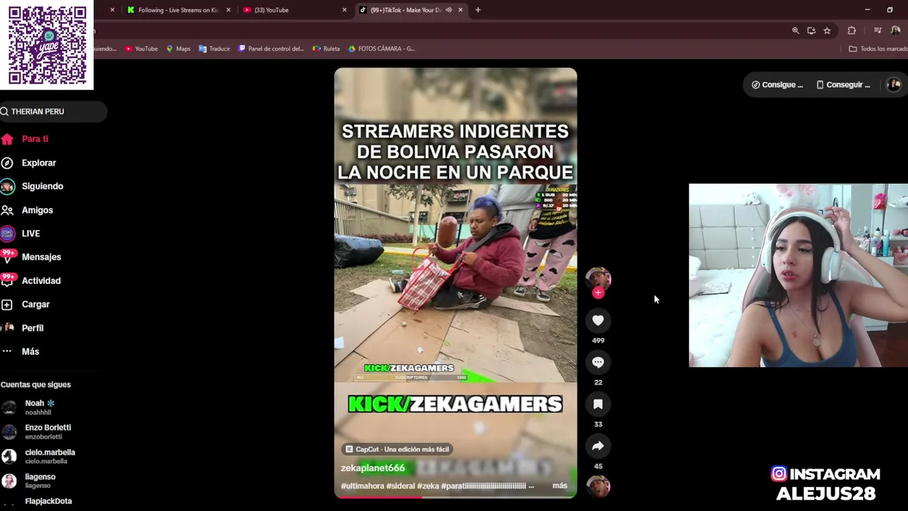
Task: Click the #sideral hashtag
Action: coord(401,486)
